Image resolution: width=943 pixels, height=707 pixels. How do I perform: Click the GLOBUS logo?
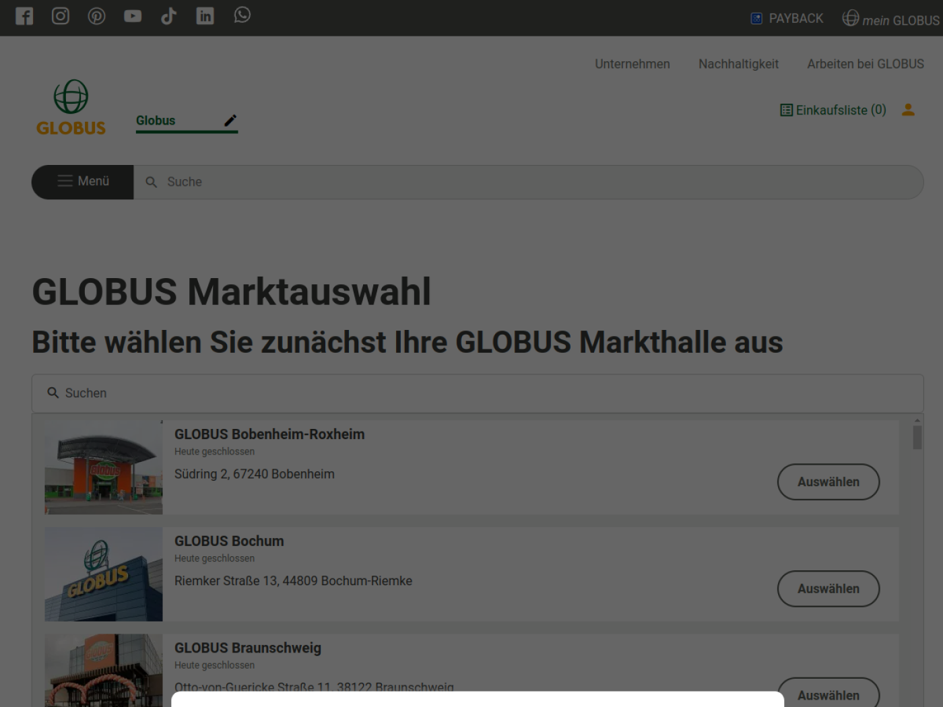(x=71, y=108)
